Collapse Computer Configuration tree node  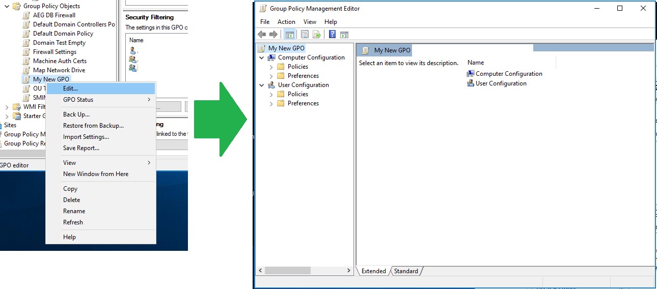262,57
